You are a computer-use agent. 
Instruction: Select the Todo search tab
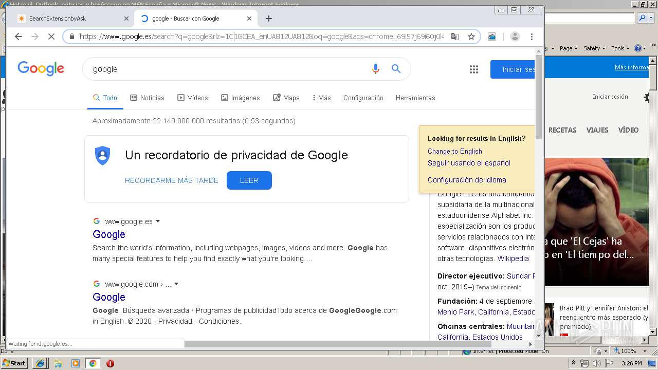105,98
